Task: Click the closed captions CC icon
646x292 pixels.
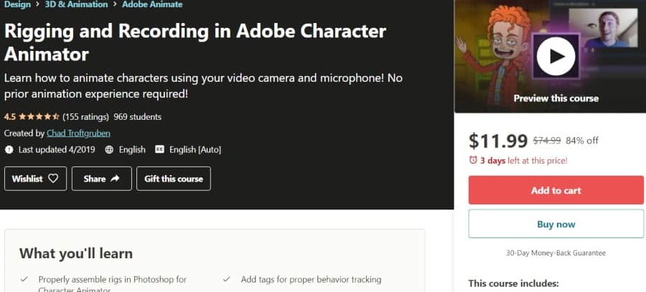Action: click(159, 149)
